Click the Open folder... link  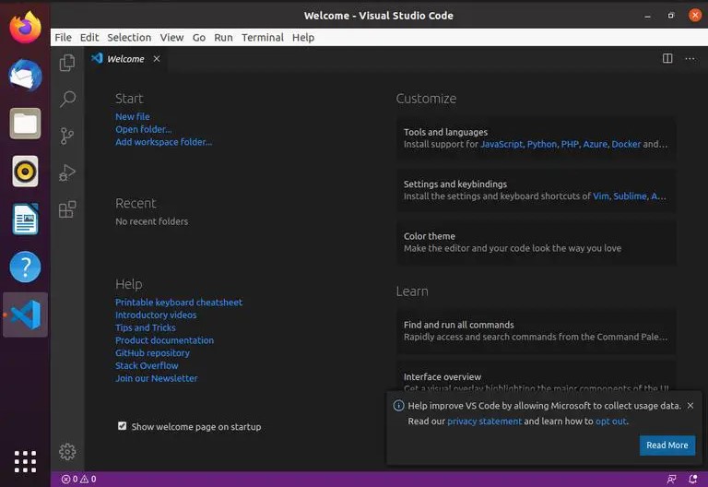(143, 129)
